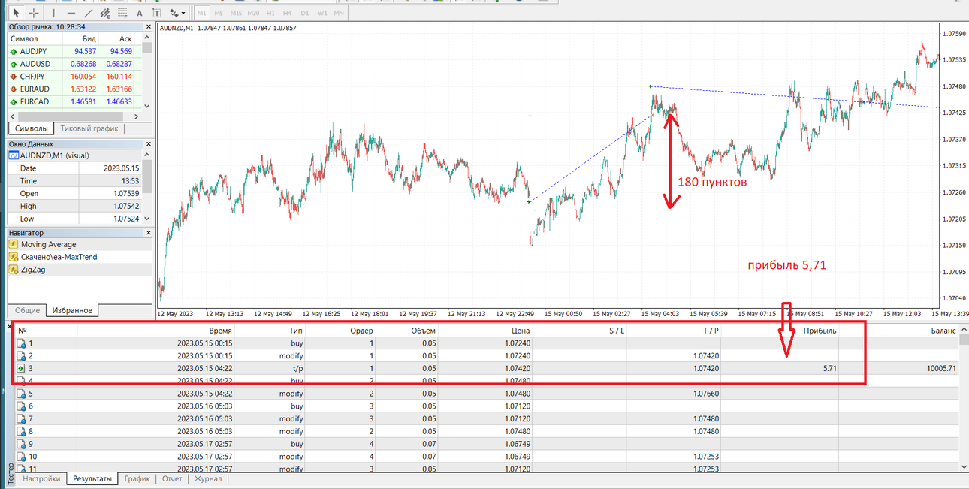
Task: Click the red arrow icon beside CHFJPY
Action: point(14,77)
